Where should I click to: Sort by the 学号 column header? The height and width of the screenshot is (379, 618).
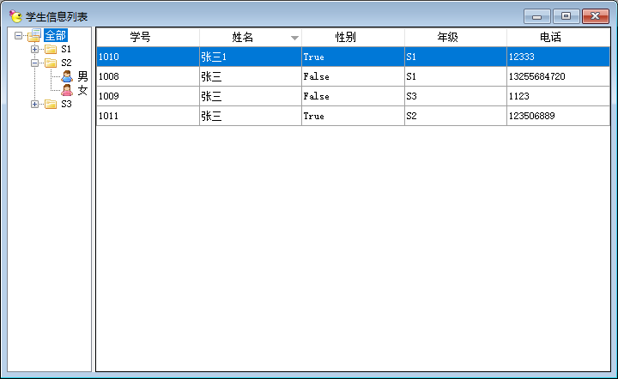[141, 38]
